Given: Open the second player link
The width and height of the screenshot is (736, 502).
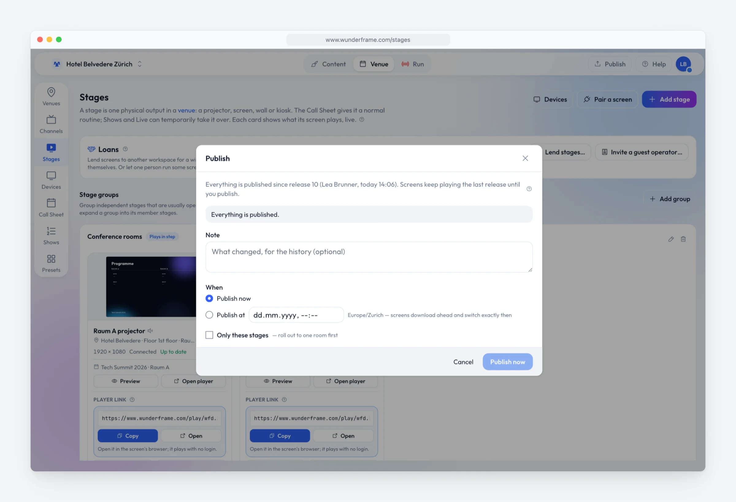Looking at the screenshot, I should (x=343, y=436).
